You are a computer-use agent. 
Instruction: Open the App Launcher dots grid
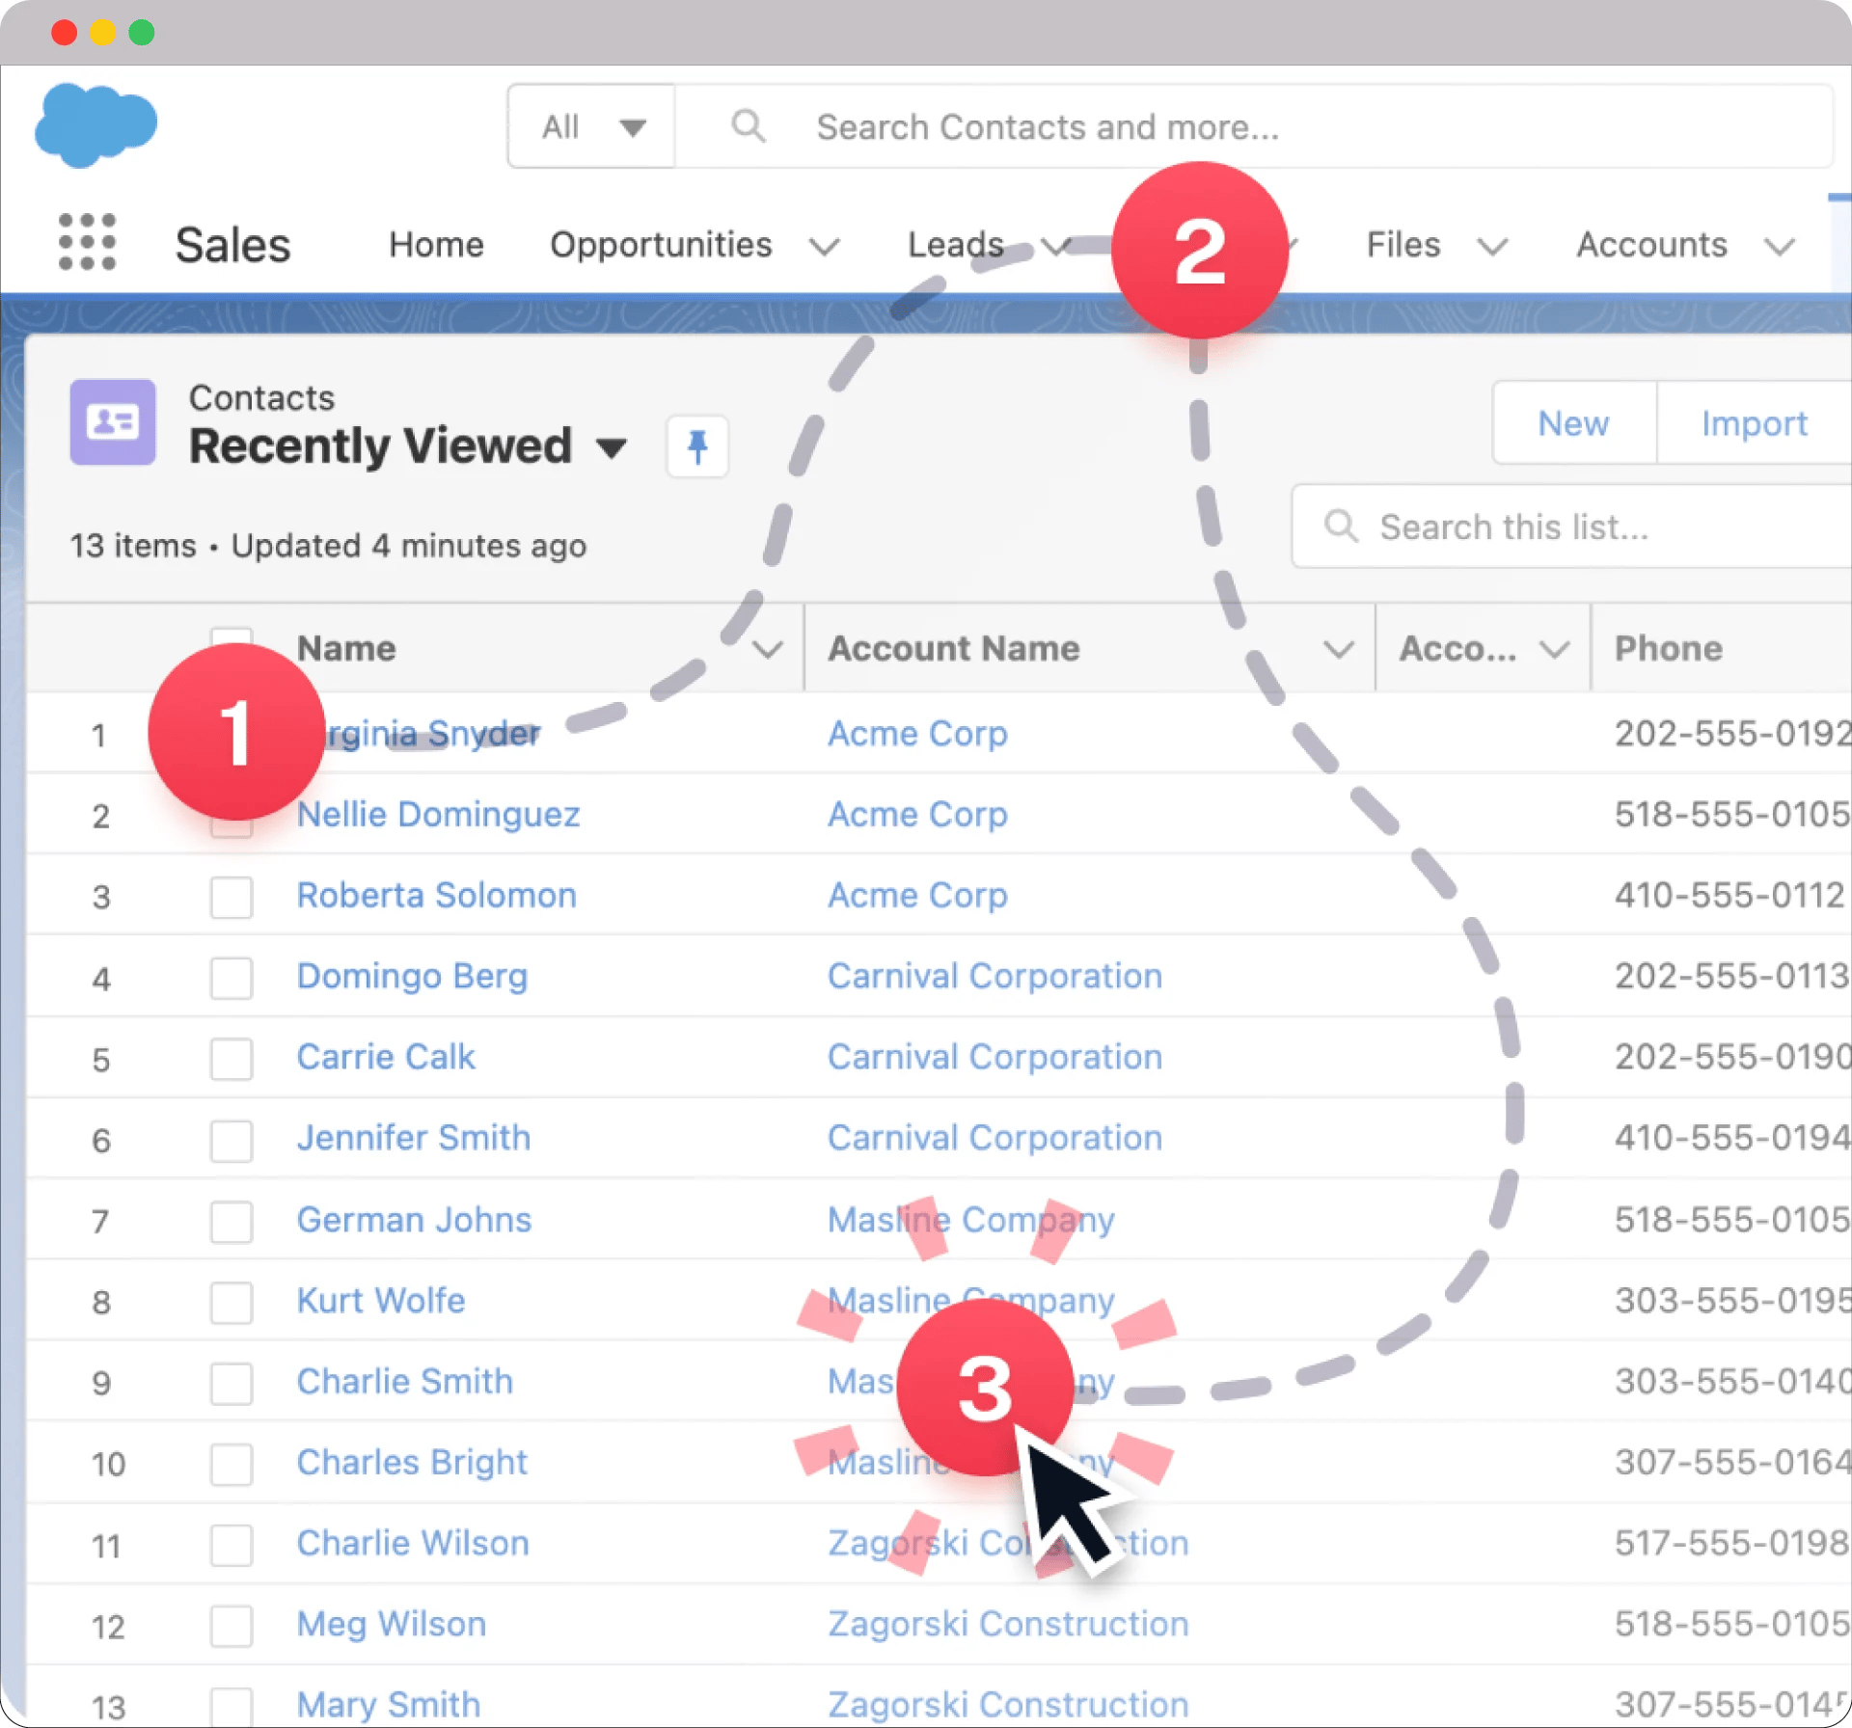click(x=87, y=243)
